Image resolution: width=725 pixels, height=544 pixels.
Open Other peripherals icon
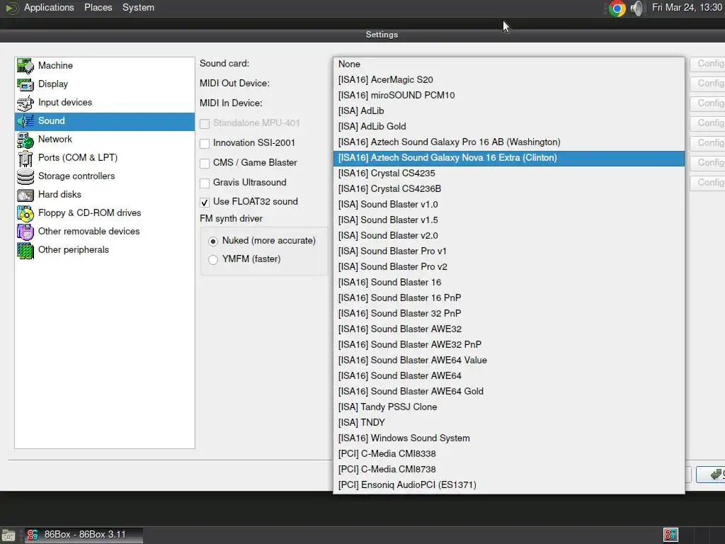pyautogui.click(x=25, y=250)
